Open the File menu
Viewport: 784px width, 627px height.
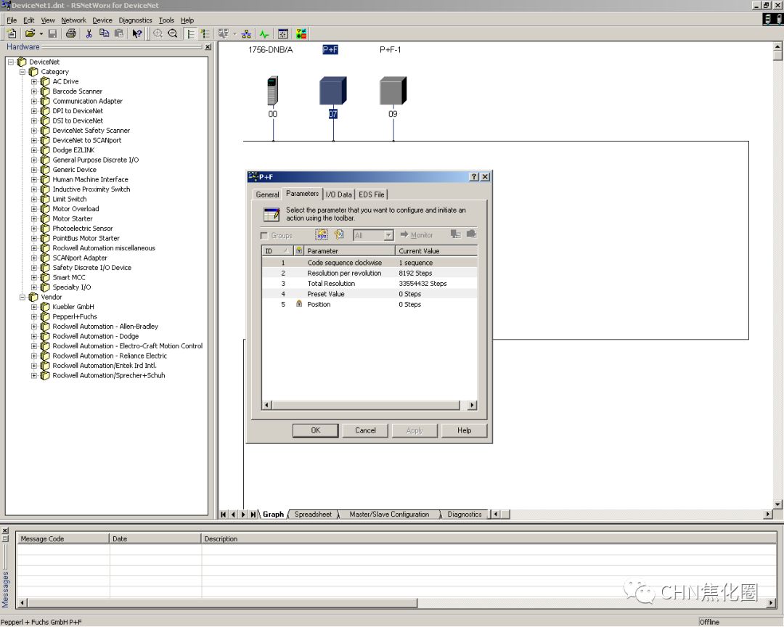click(12, 20)
